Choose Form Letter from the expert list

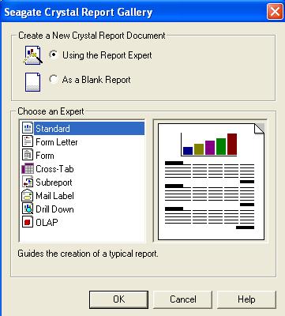pyautogui.click(x=57, y=142)
